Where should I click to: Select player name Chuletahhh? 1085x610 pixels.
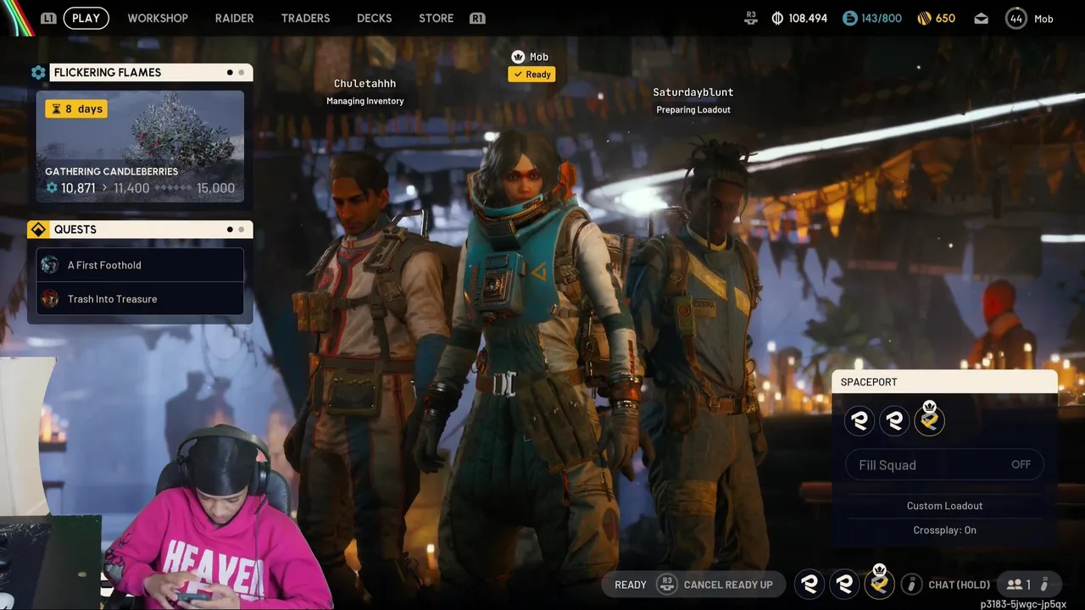point(364,84)
